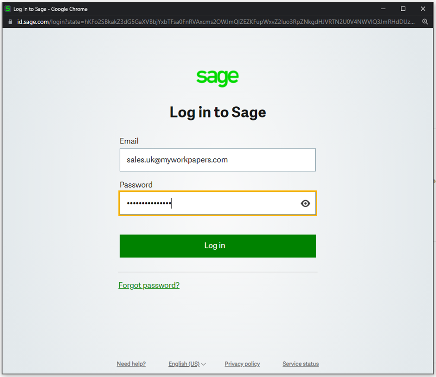The width and height of the screenshot is (436, 377).
Task: Open the Service status link
Action: tap(301, 364)
